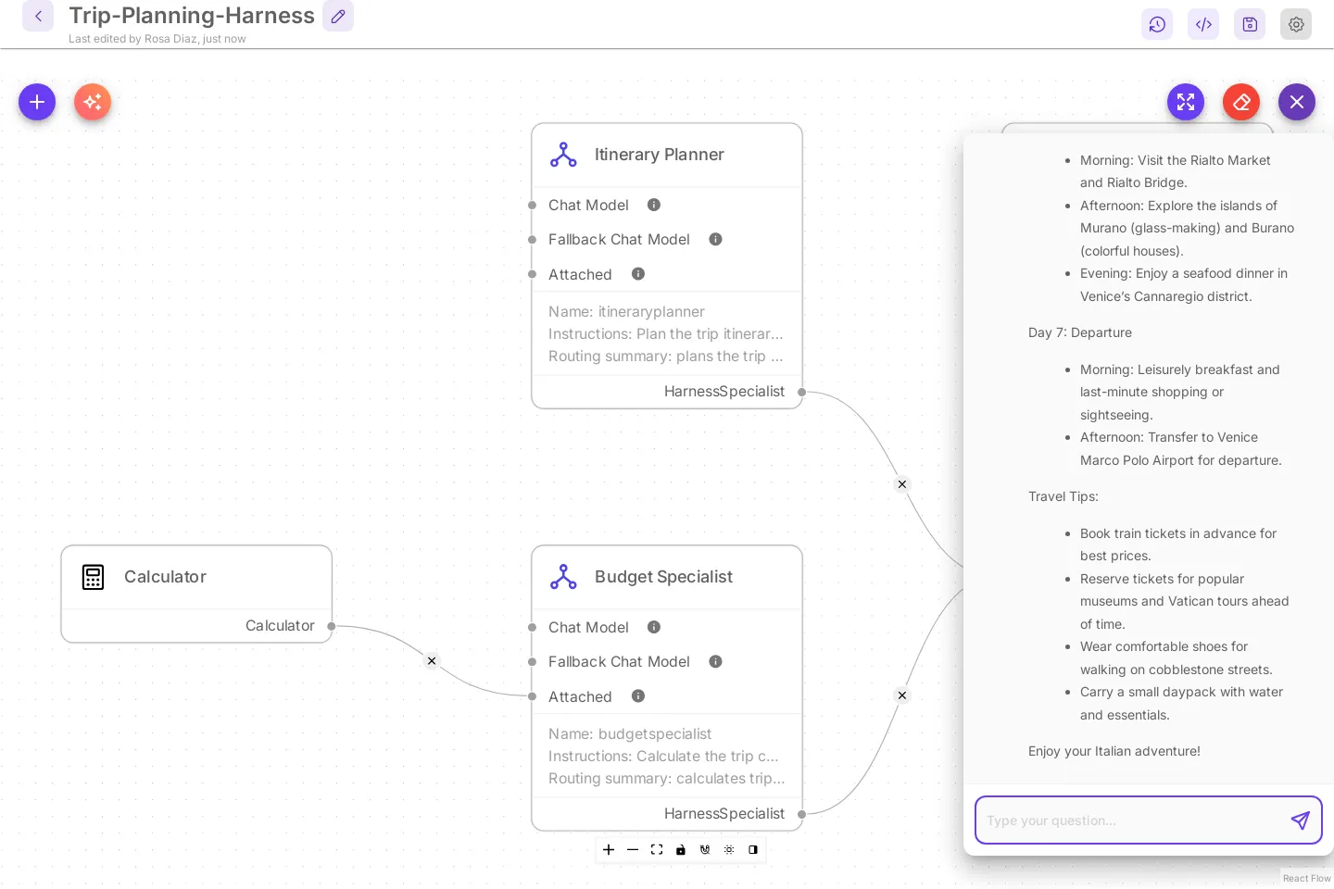
Task: Show info for Budget Specialist Attached
Action: (x=638, y=696)
